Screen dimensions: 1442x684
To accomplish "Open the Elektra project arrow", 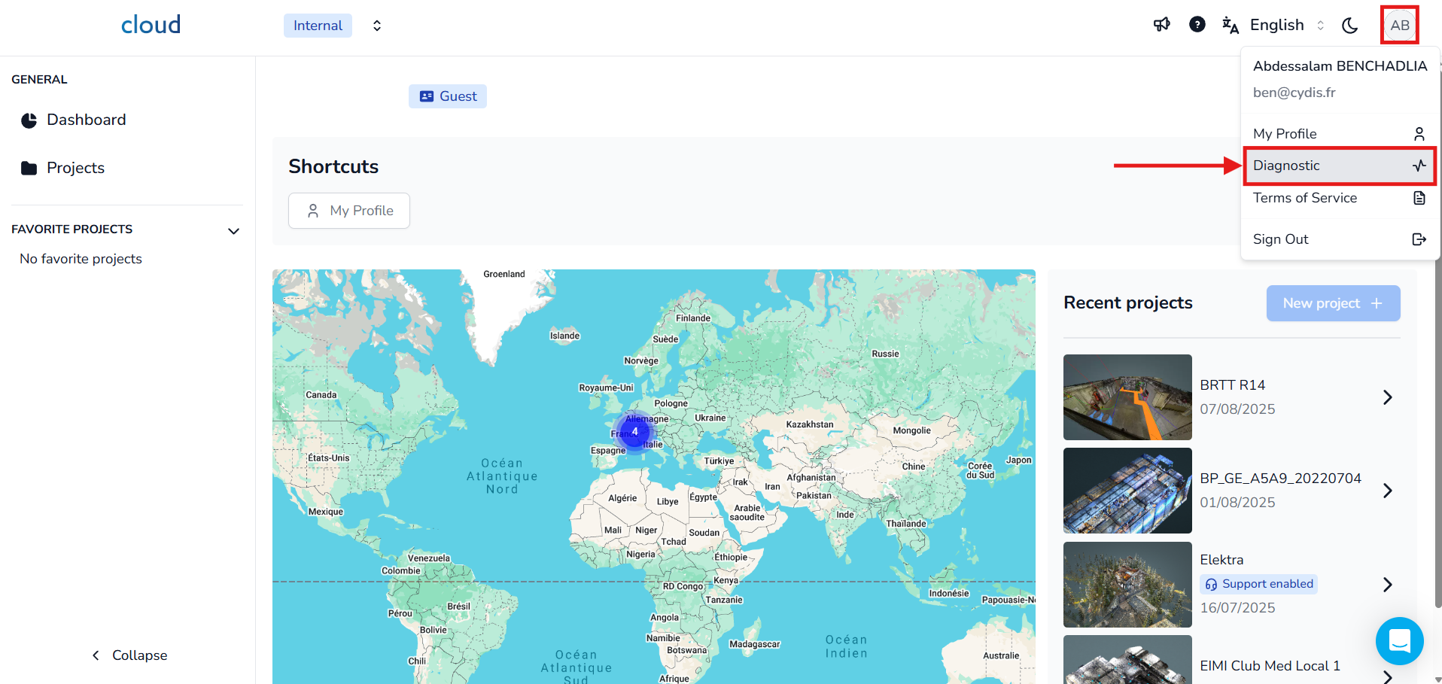I will point(1387,585).
